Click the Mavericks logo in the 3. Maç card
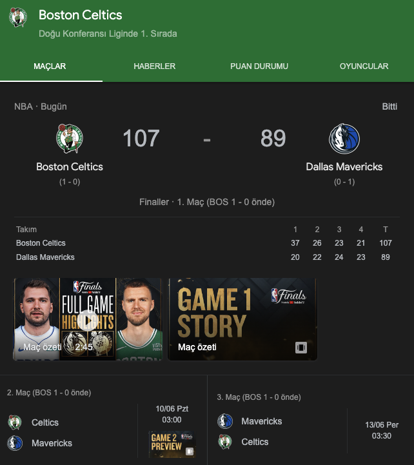The height and width of the screenshot is (465, 414). click(x=225, y=421)
